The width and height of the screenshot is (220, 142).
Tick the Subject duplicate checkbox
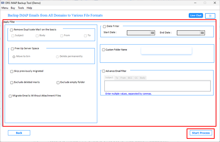tap(13, 36)
